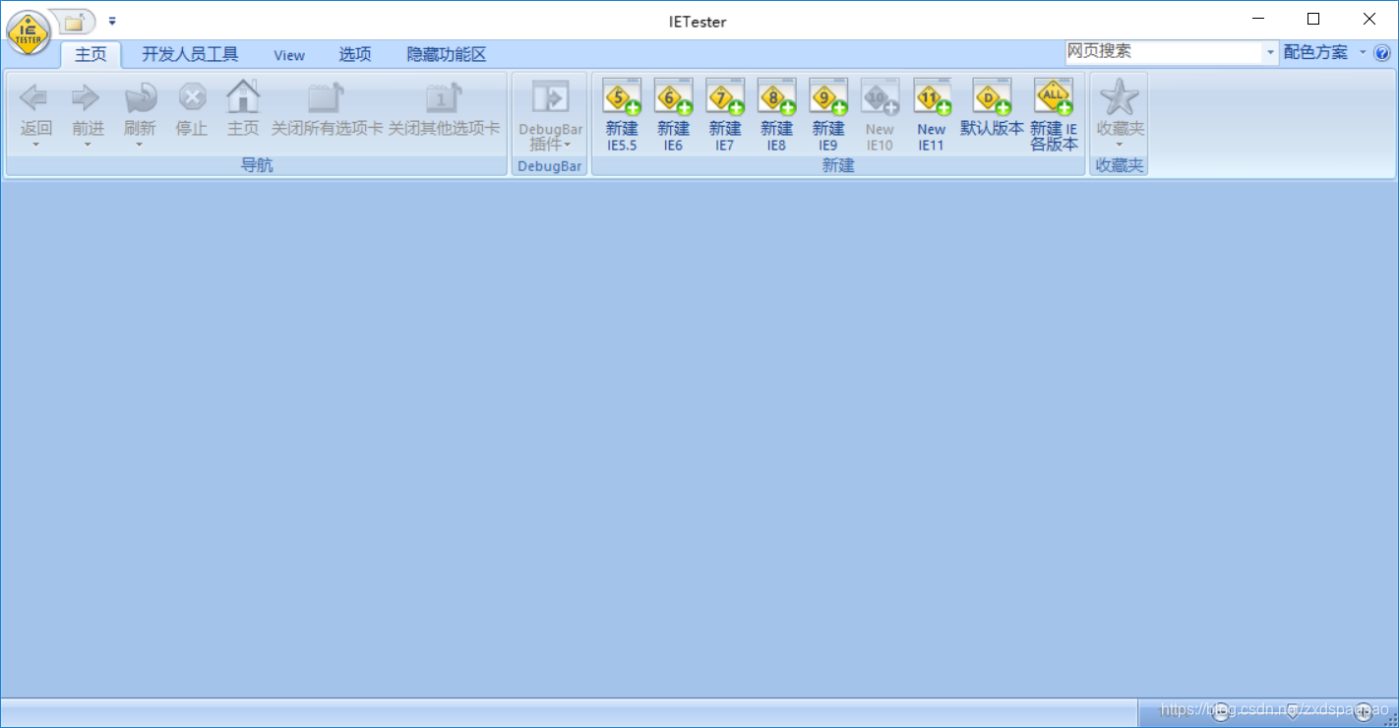Screen dimensions: 1399x728
Task: Click the zoom out minus button
Action: 1220,712
